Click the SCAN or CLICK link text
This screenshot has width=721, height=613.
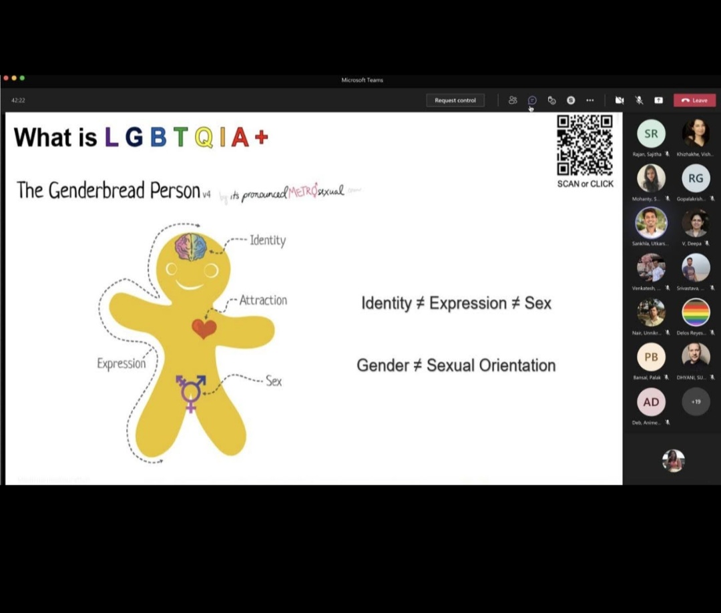click(585, 184)
